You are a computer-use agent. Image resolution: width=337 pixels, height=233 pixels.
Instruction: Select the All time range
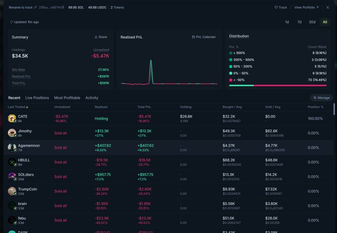point(325,22)
